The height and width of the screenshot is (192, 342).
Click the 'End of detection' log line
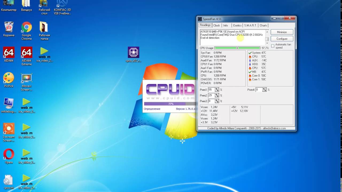point(210,38)
